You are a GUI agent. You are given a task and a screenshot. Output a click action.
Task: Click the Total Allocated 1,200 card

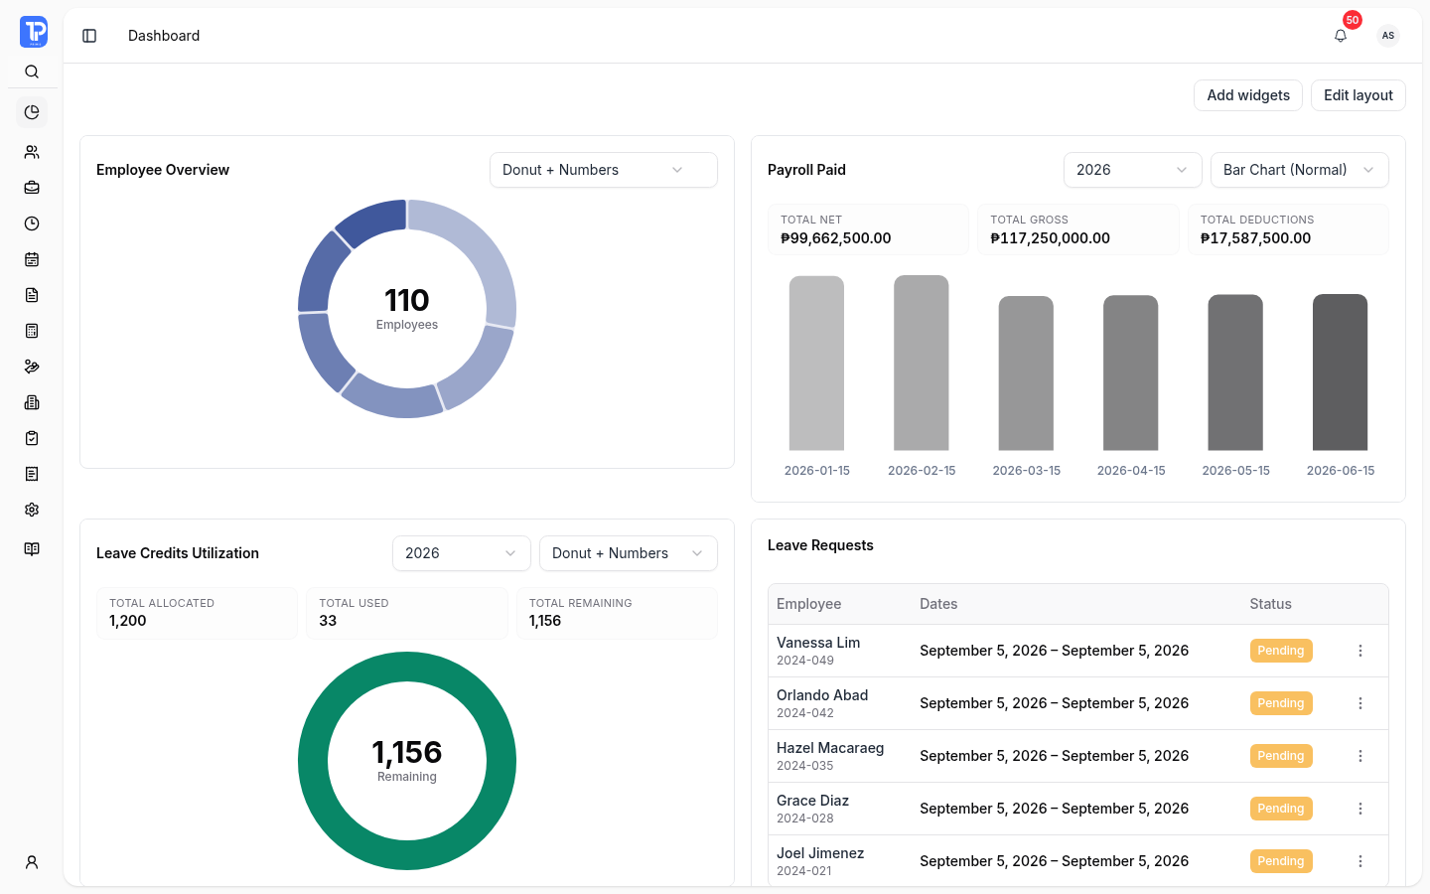click(x=197, y=613)
